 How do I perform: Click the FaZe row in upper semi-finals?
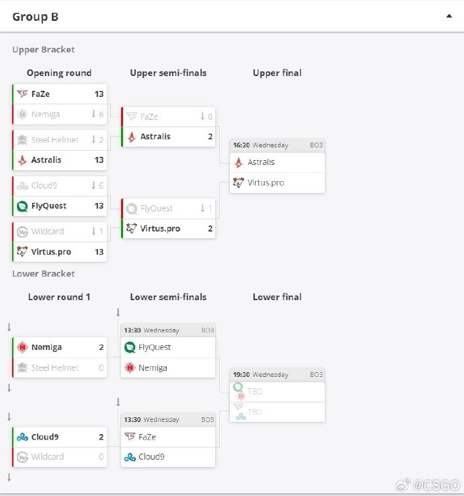[x=169, y=116]
